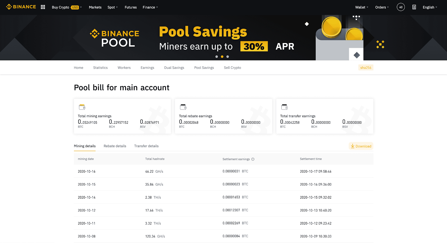Open the sha256 algorithm selector
This screenshot has height=243, width=447.
366,68
